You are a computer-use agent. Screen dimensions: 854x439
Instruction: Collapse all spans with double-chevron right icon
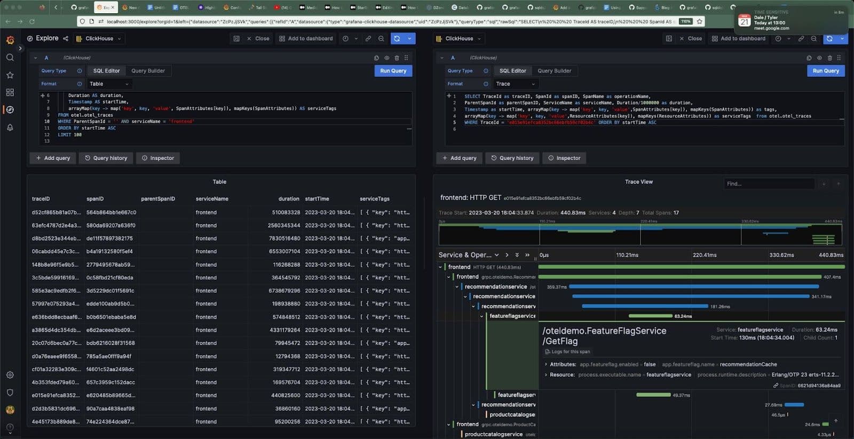point(527,255)
